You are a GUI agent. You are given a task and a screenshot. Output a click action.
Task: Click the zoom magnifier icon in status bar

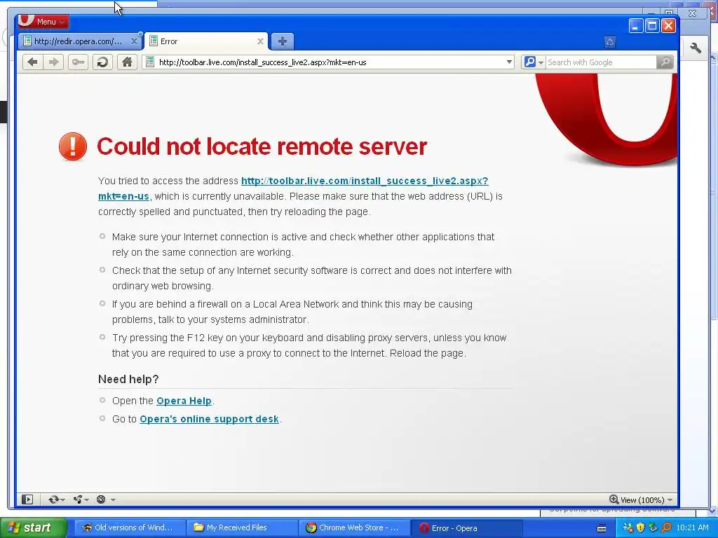coord(614,499)
